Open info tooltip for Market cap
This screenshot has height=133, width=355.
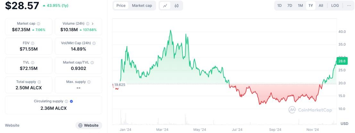(x=38, y=24)
